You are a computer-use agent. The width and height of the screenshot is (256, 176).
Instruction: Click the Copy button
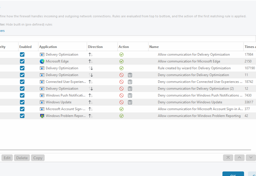point(38,158)
